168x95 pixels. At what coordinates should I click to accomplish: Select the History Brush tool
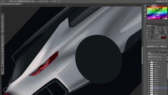coord(2,39)
